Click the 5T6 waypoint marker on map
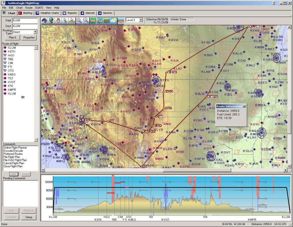Viewport: 293px width, 227px height. coord(141,167)
